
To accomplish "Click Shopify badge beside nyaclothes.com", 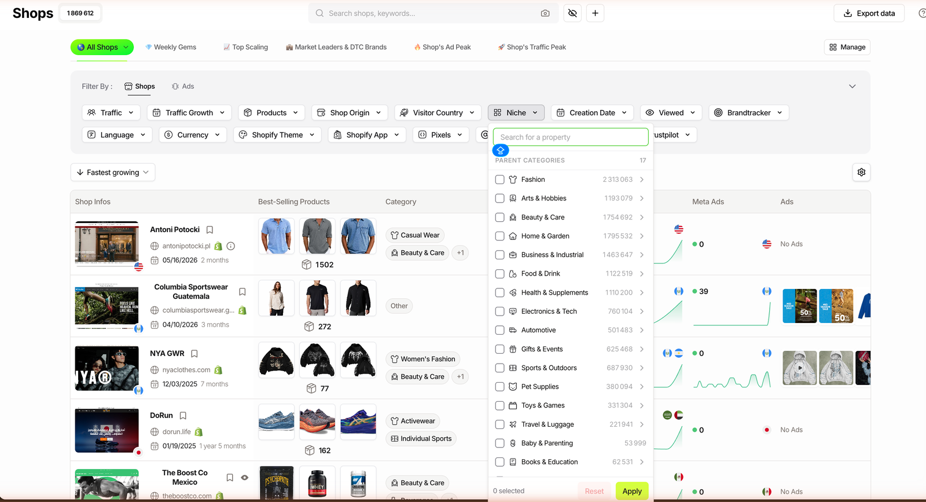I will click(218, 370).
